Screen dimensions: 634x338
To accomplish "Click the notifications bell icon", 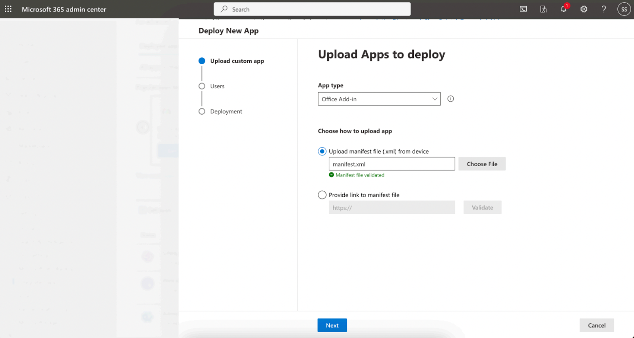I will point(563,9).
